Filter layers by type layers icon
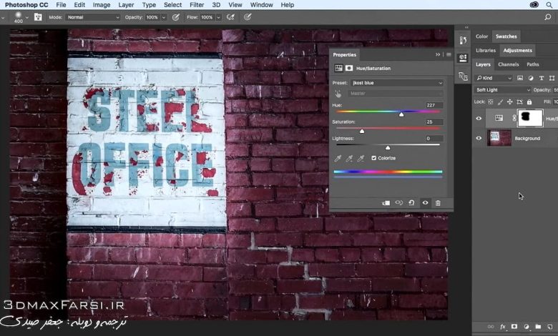The height and width of the screenshot is (336, 558). [x=542, y=78]
